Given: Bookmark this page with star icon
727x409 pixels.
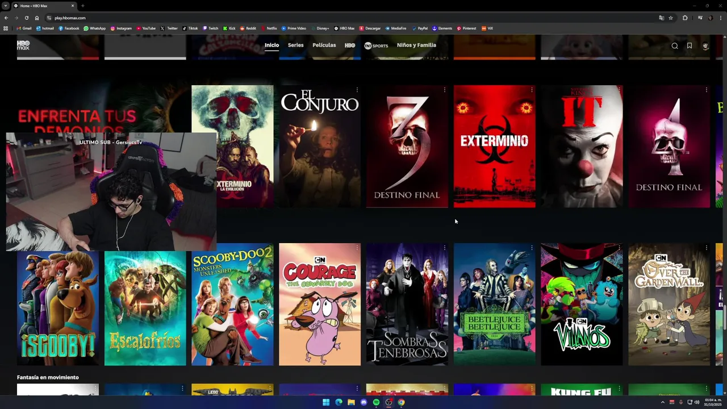Looking at the screenshot, I should tap(670, 18).
